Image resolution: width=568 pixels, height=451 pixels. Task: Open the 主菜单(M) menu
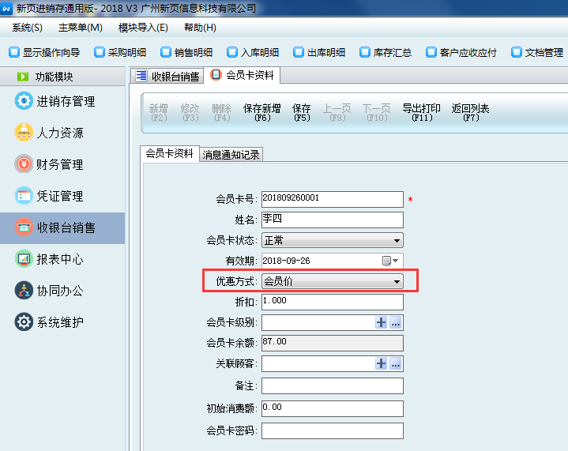pyautogui.click(x=81, y=28)
